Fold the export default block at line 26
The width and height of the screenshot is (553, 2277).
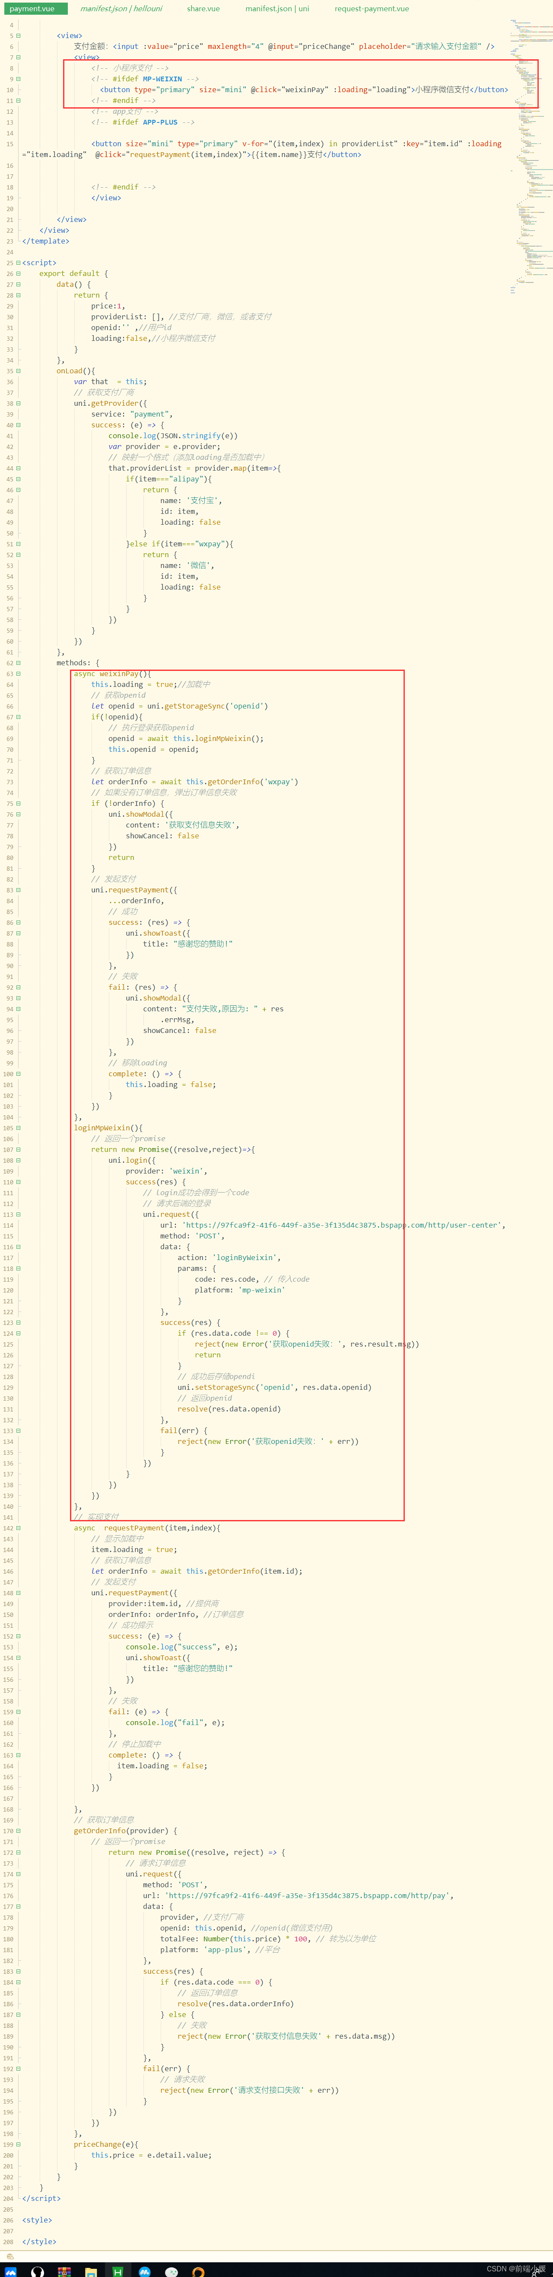coord(19,273)
